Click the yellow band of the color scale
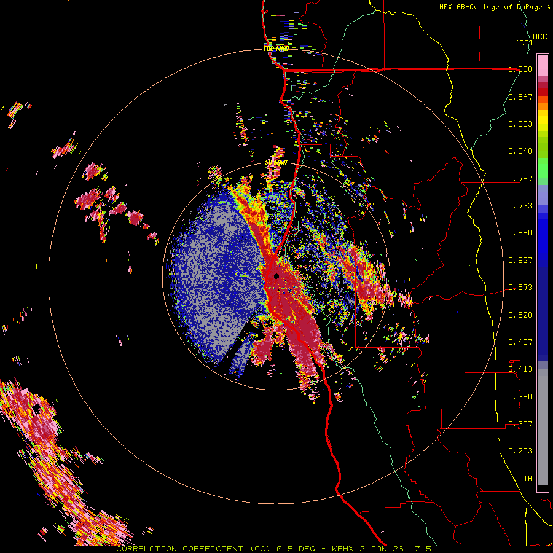The width and height of the screenshot is (553, 553). (543, 120)
